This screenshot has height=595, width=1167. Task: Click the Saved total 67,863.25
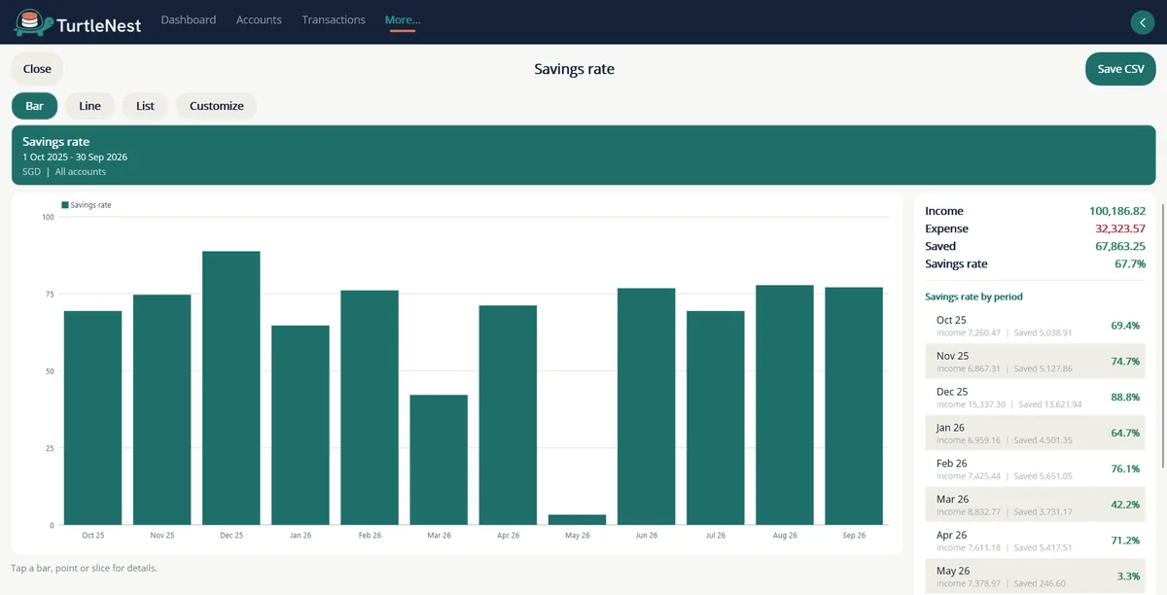click(x=1120, y=246)
